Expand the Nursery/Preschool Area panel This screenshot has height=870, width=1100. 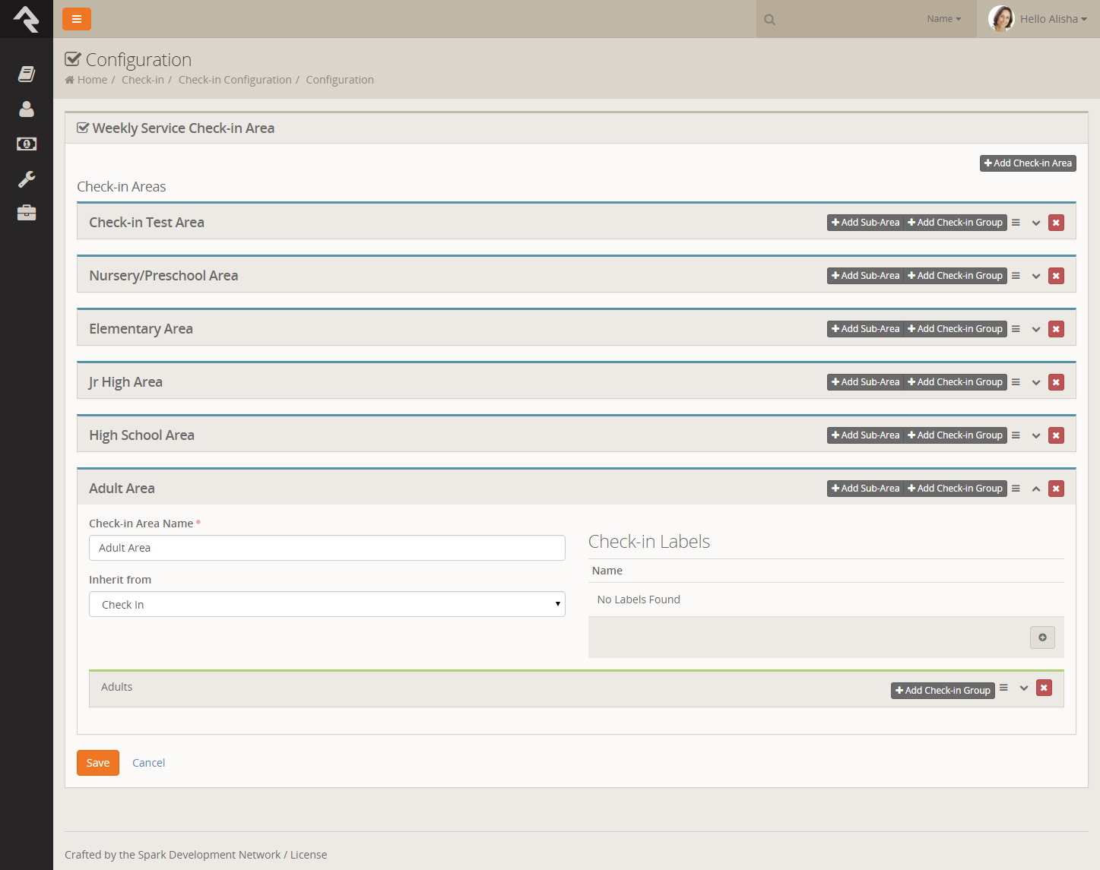1035,276
